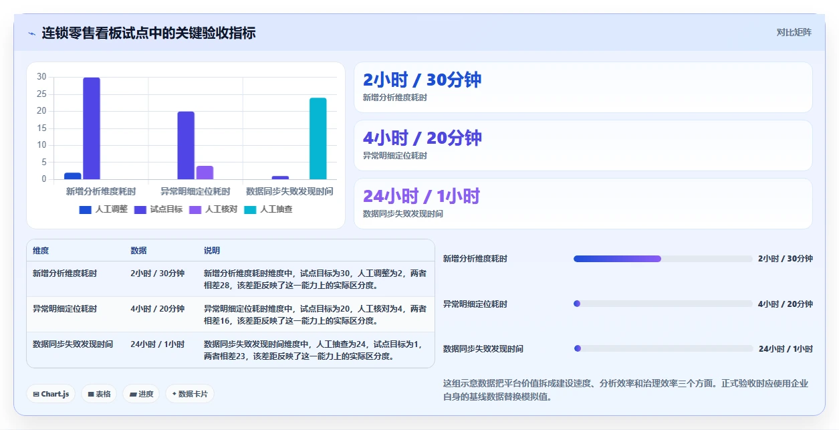
Task: Click the 说明 column header
Action: (212, 251)
